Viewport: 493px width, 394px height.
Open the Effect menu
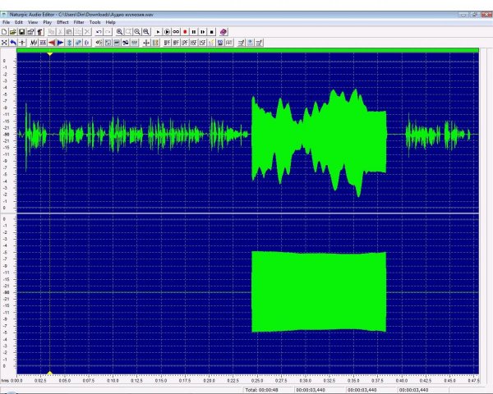tap(62, 22)
